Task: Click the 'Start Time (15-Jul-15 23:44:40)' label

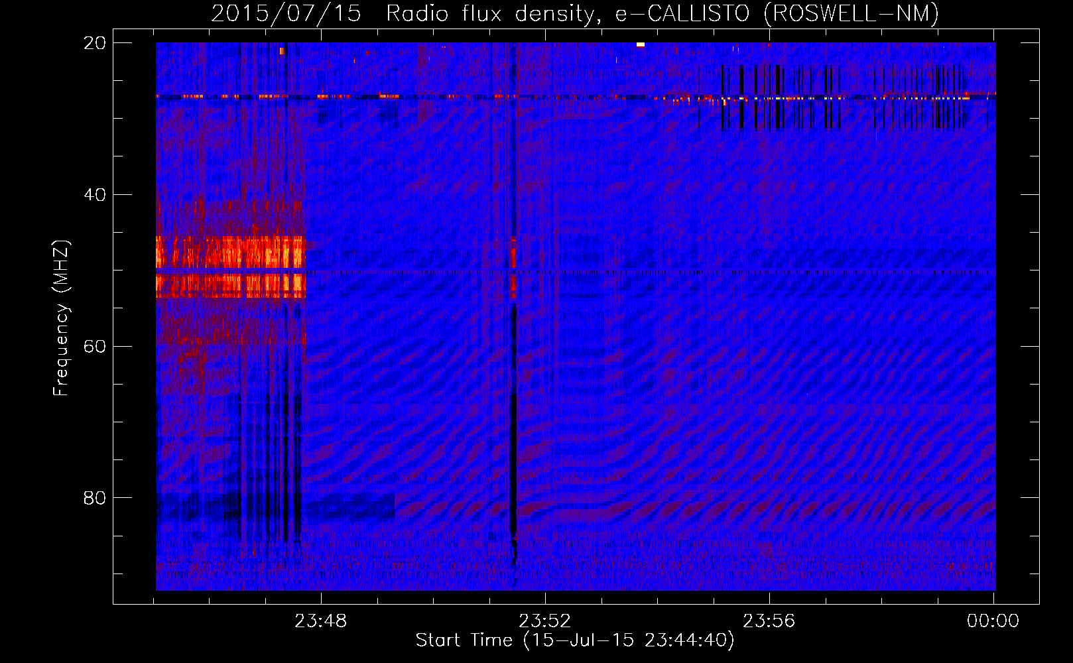Action: [575, 640]
